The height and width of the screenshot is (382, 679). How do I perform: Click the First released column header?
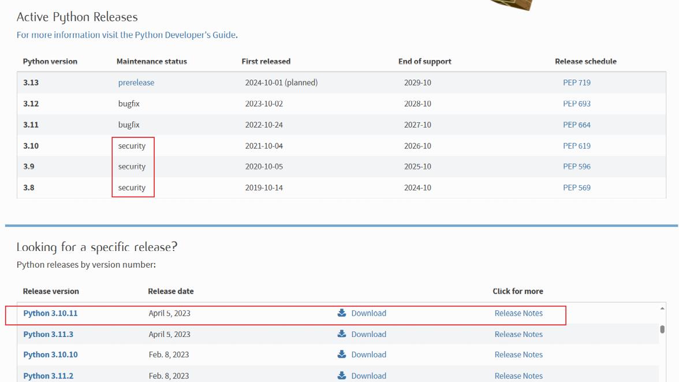pos(266,61)
